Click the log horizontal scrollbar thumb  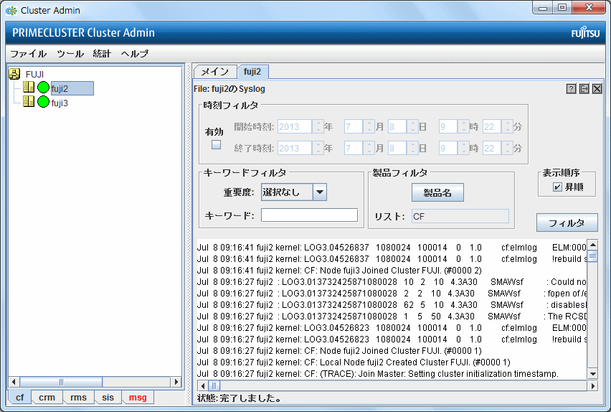(x=214, y=386)
